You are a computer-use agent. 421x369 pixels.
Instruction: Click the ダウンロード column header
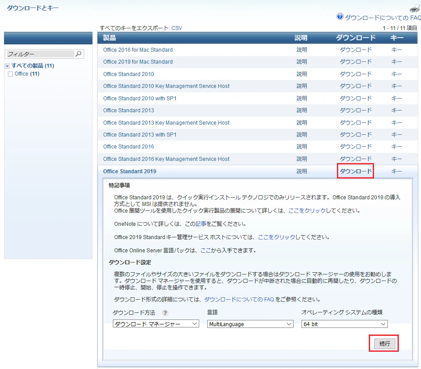(x=355, y=38)
